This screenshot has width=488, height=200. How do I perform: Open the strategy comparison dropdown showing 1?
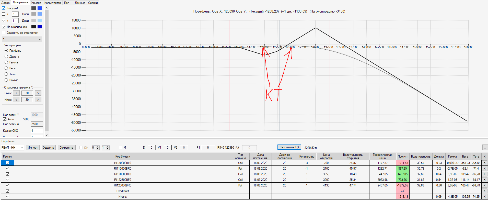click(22, 39)
